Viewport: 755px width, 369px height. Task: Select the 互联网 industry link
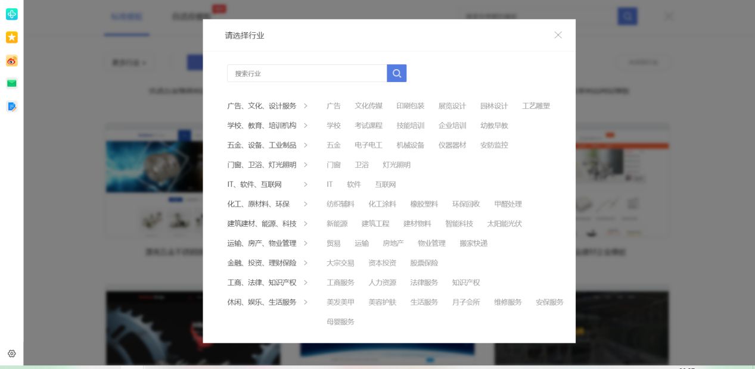tap(385, 185)
